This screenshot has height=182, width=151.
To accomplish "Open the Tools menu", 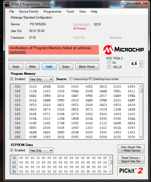I will coord(70,12).
